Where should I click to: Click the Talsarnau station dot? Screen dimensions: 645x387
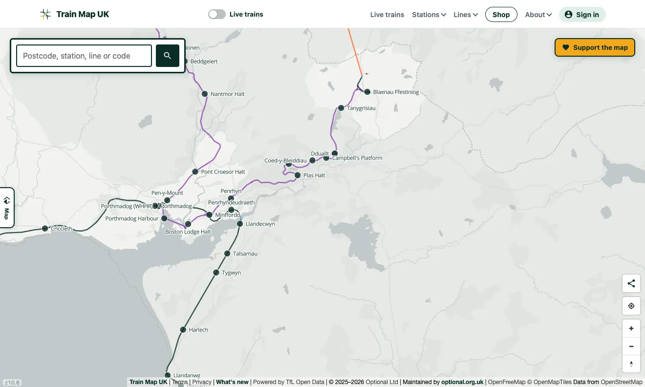(227, 254)
